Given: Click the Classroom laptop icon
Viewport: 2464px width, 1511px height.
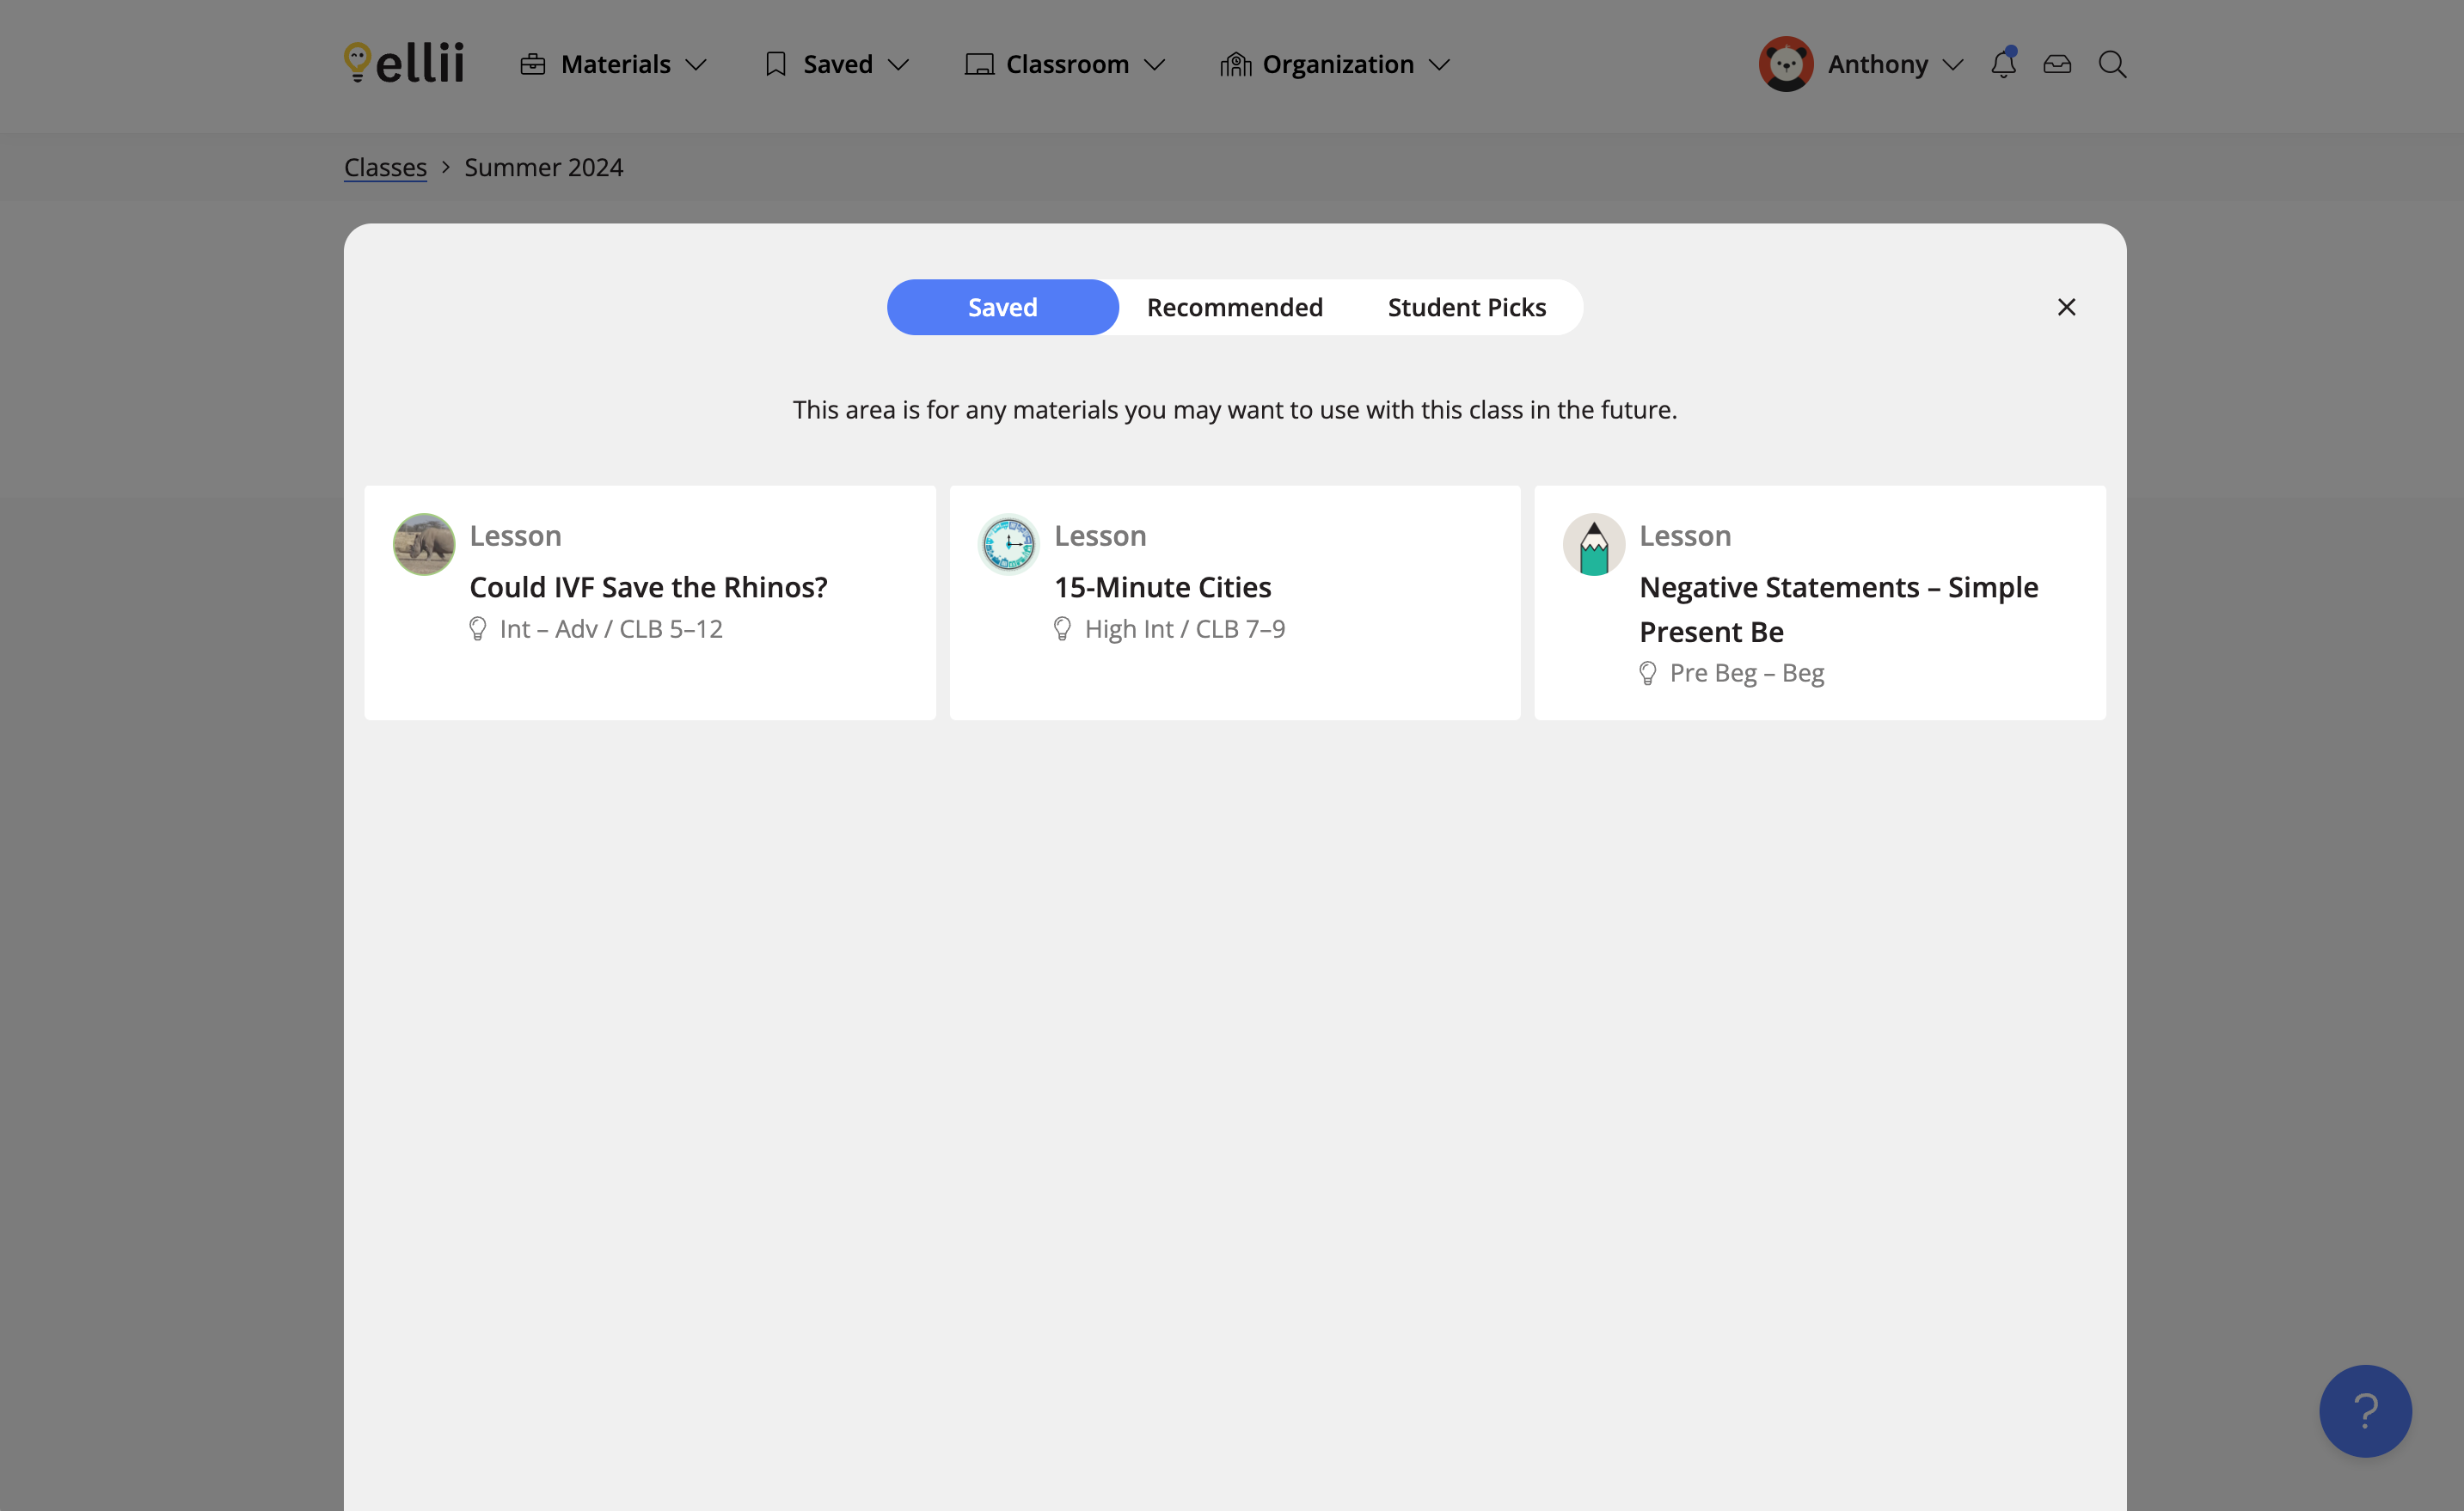Looking at the screenshot, I should click(x=979, y=64).
